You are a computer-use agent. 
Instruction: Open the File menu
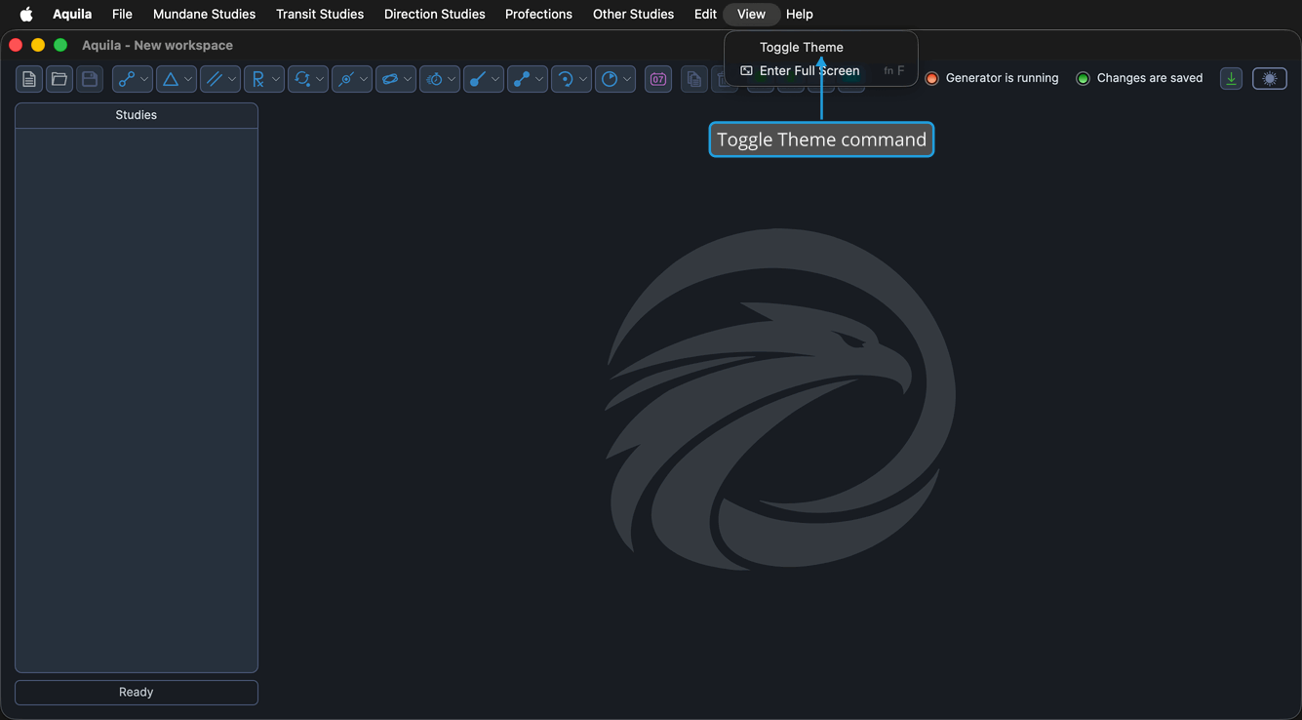(122, 14)
